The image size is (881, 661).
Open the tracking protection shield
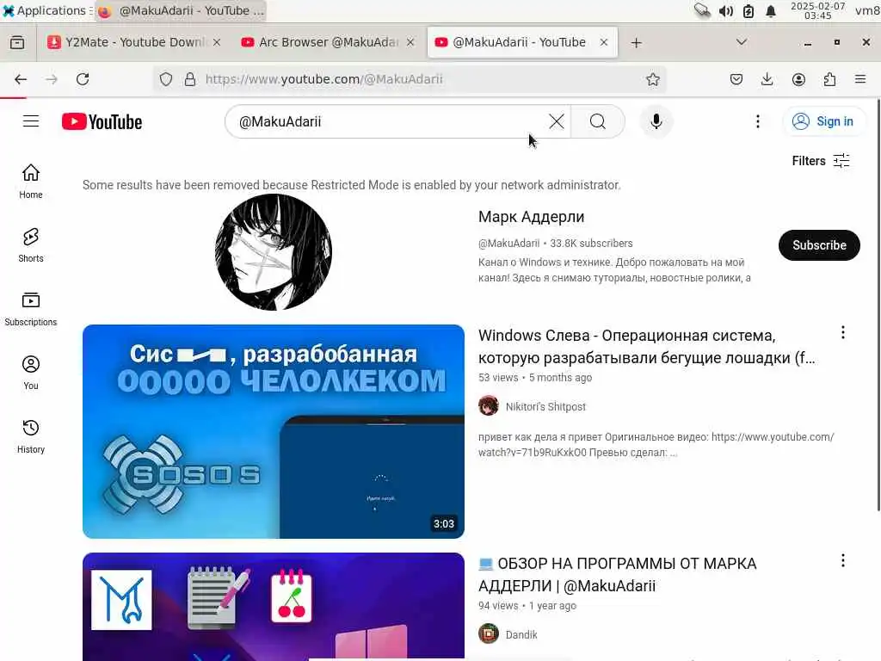click(x=166, y=79)
